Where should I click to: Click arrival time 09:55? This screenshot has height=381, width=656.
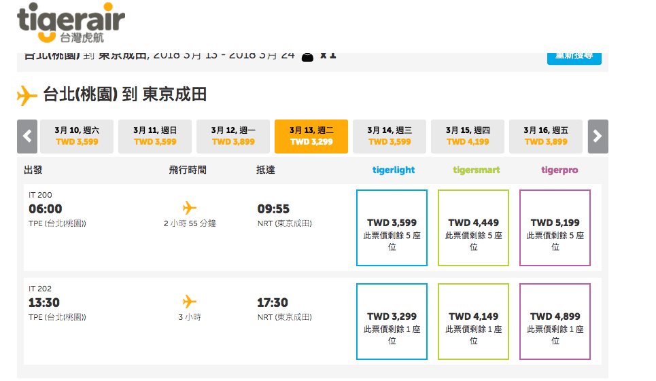(x=273, y=209)
